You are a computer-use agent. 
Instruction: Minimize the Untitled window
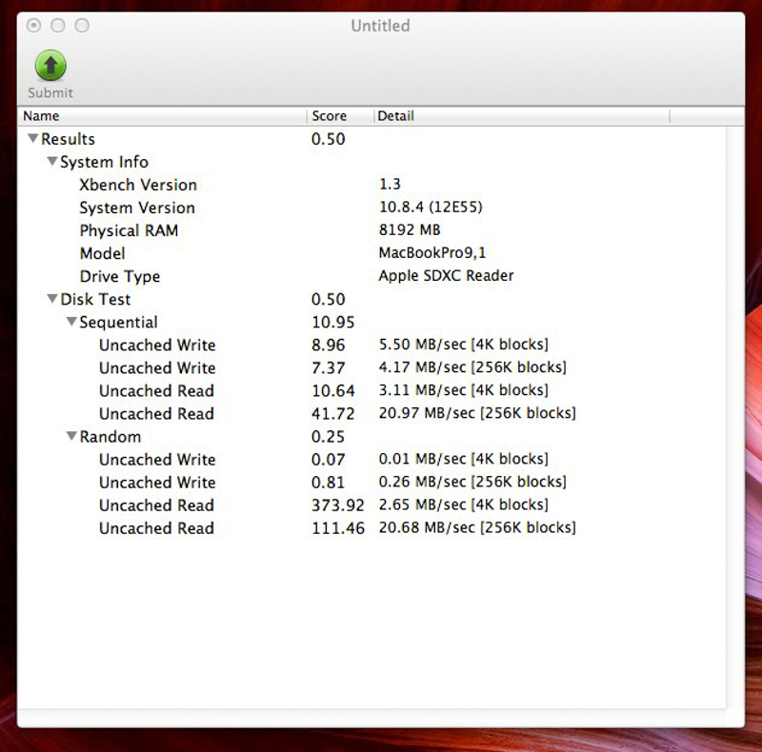58,26
